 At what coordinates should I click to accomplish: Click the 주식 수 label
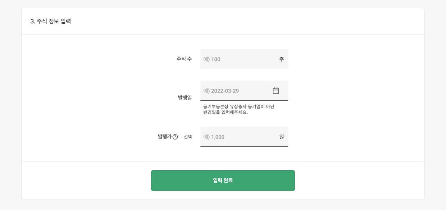[184, 59]
